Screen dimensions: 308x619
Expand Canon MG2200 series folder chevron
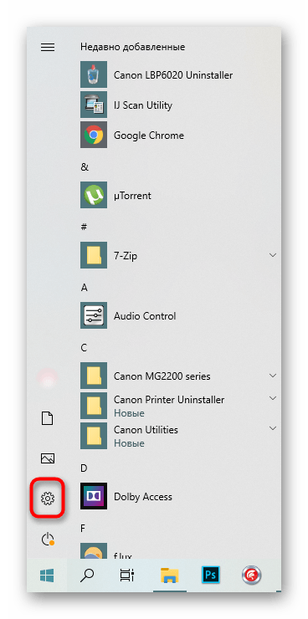pyautogui.click(x=273, y=376)
